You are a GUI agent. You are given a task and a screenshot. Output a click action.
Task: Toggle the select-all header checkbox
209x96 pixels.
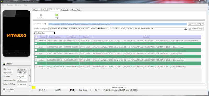pyautogui.click(x=37, y=37)
